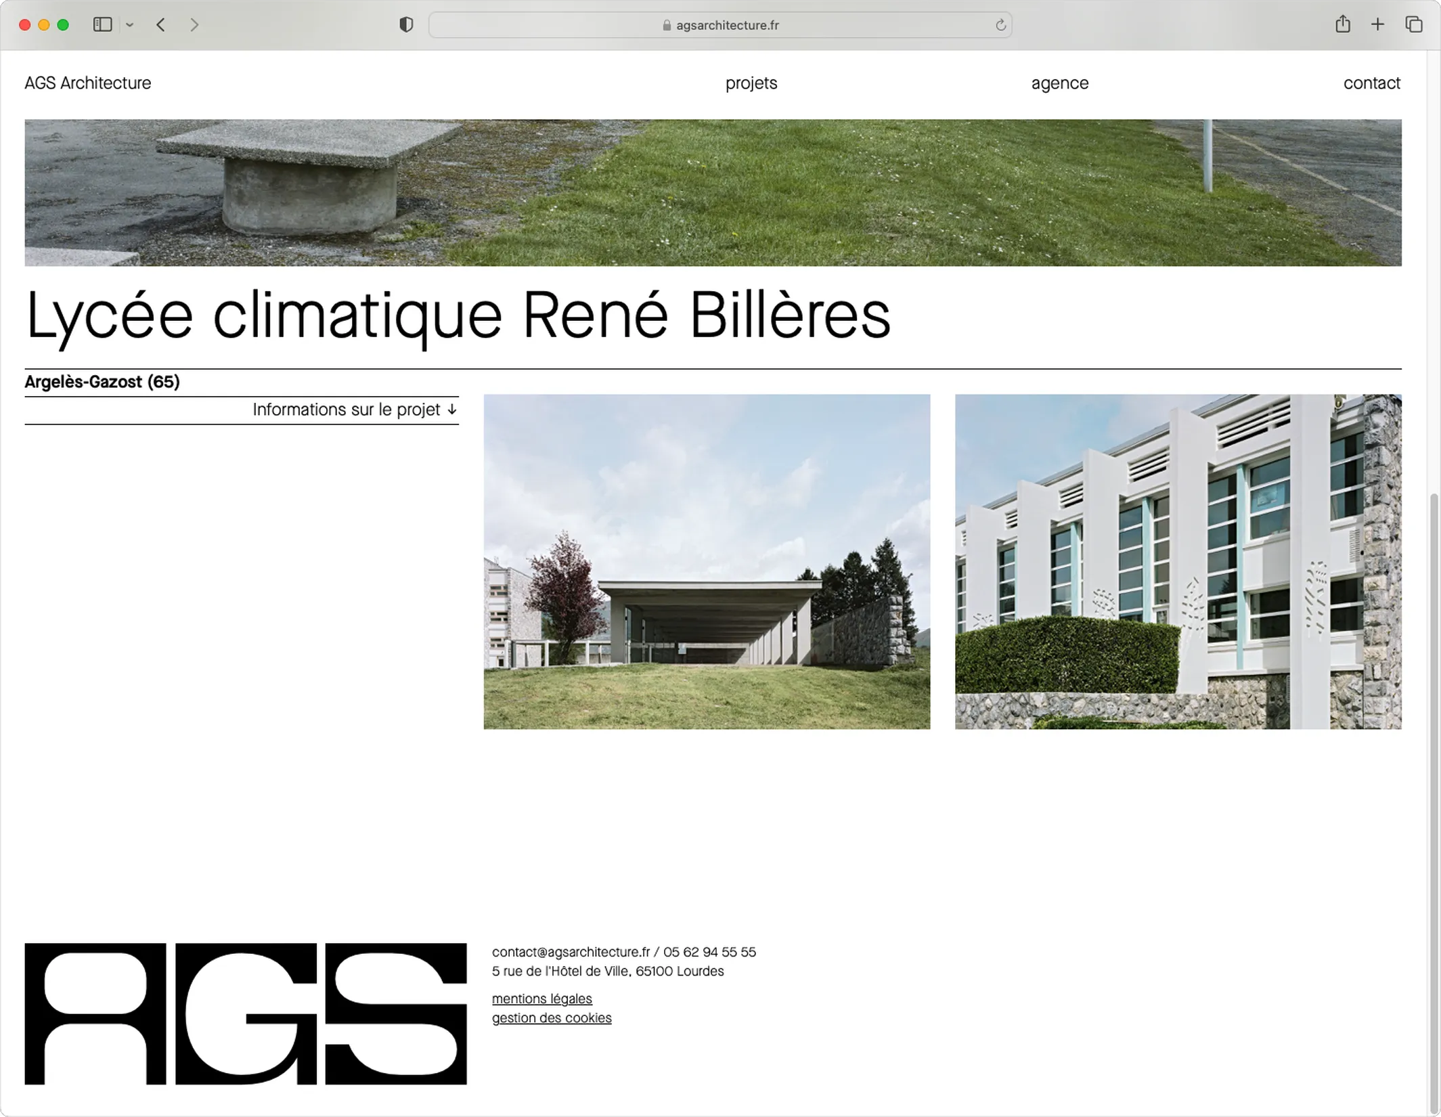Viewport: 1441px width, 1117px height.
Task: Open the Share icon menu
Action: pos(1343,24)
